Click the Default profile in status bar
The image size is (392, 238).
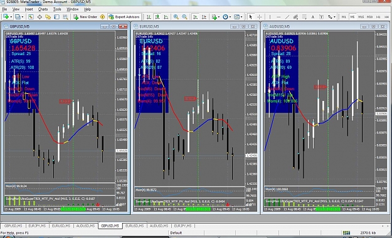click(176, 233)
